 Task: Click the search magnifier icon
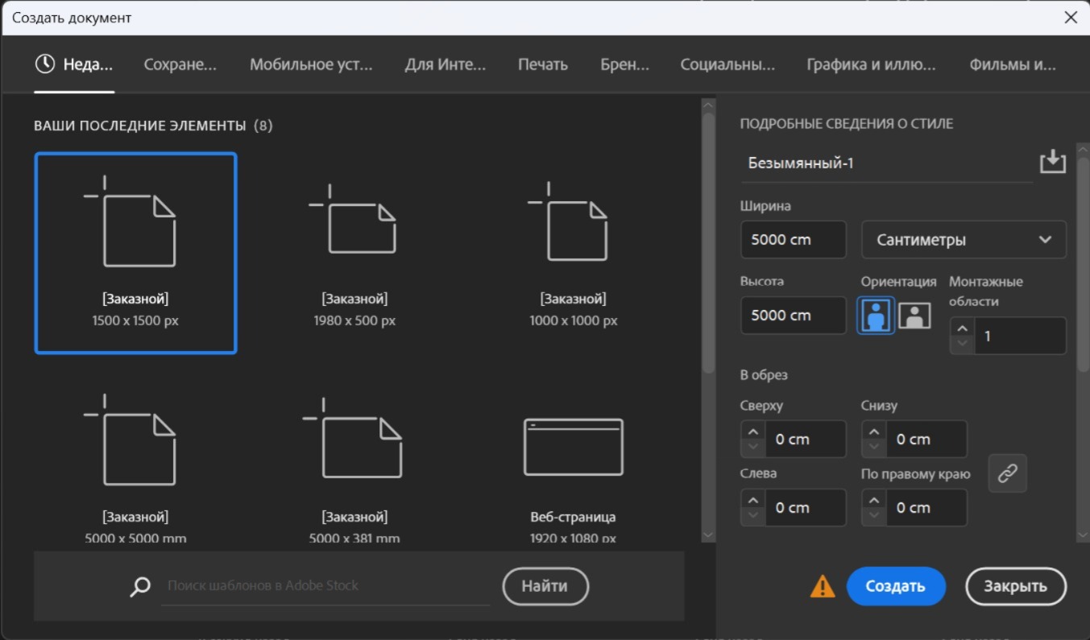tap(140, 586)
